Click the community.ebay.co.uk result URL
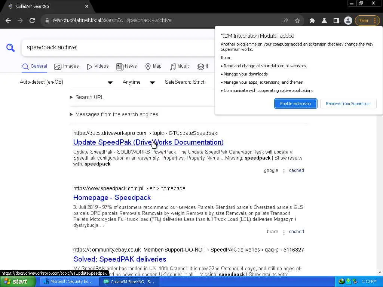Viewport: 383px width, 287px height. pos(189,250)
